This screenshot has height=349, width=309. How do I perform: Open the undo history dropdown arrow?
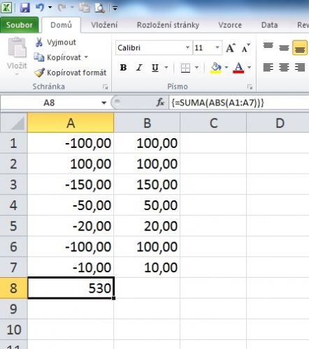point(50,8)
